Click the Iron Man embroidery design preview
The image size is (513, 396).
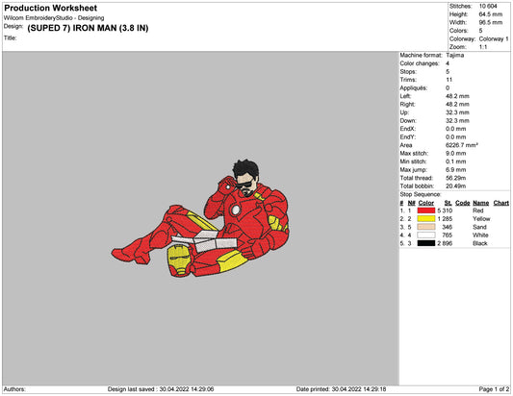(200, 218)
